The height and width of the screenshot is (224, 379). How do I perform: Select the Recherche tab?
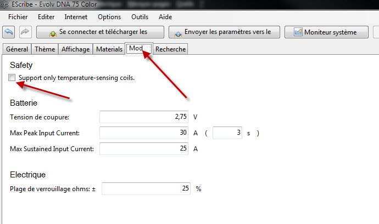[171, 49]
